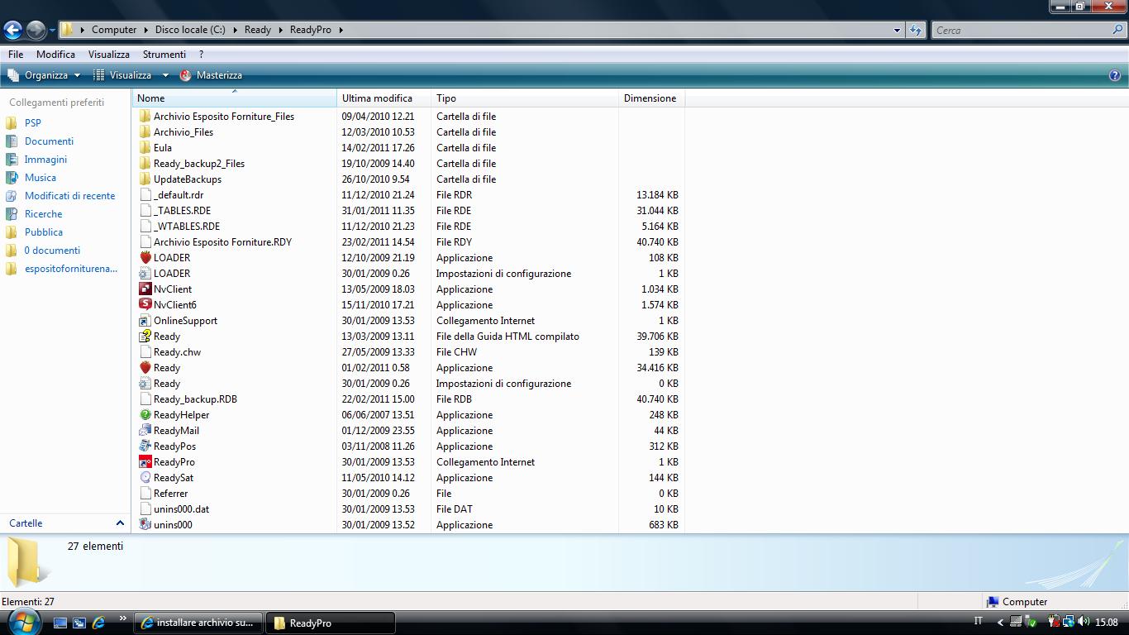Image resolution: width=1129 pixels, height=635 pixels.
Task: Sort by the Dimensione column header
Action: (x=652, y=98)
